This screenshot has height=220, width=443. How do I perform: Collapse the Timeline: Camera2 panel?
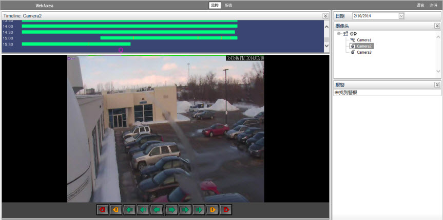point(325,16)
